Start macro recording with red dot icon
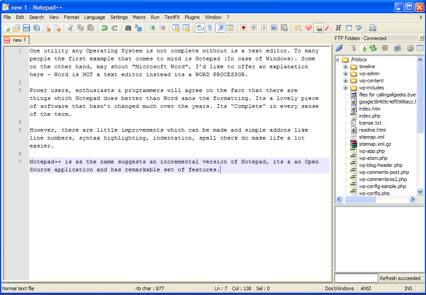This screenshot has width=426, height=295. (243, 28)
